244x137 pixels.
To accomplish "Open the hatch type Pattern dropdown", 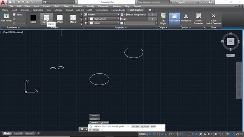I will [103, 14].
